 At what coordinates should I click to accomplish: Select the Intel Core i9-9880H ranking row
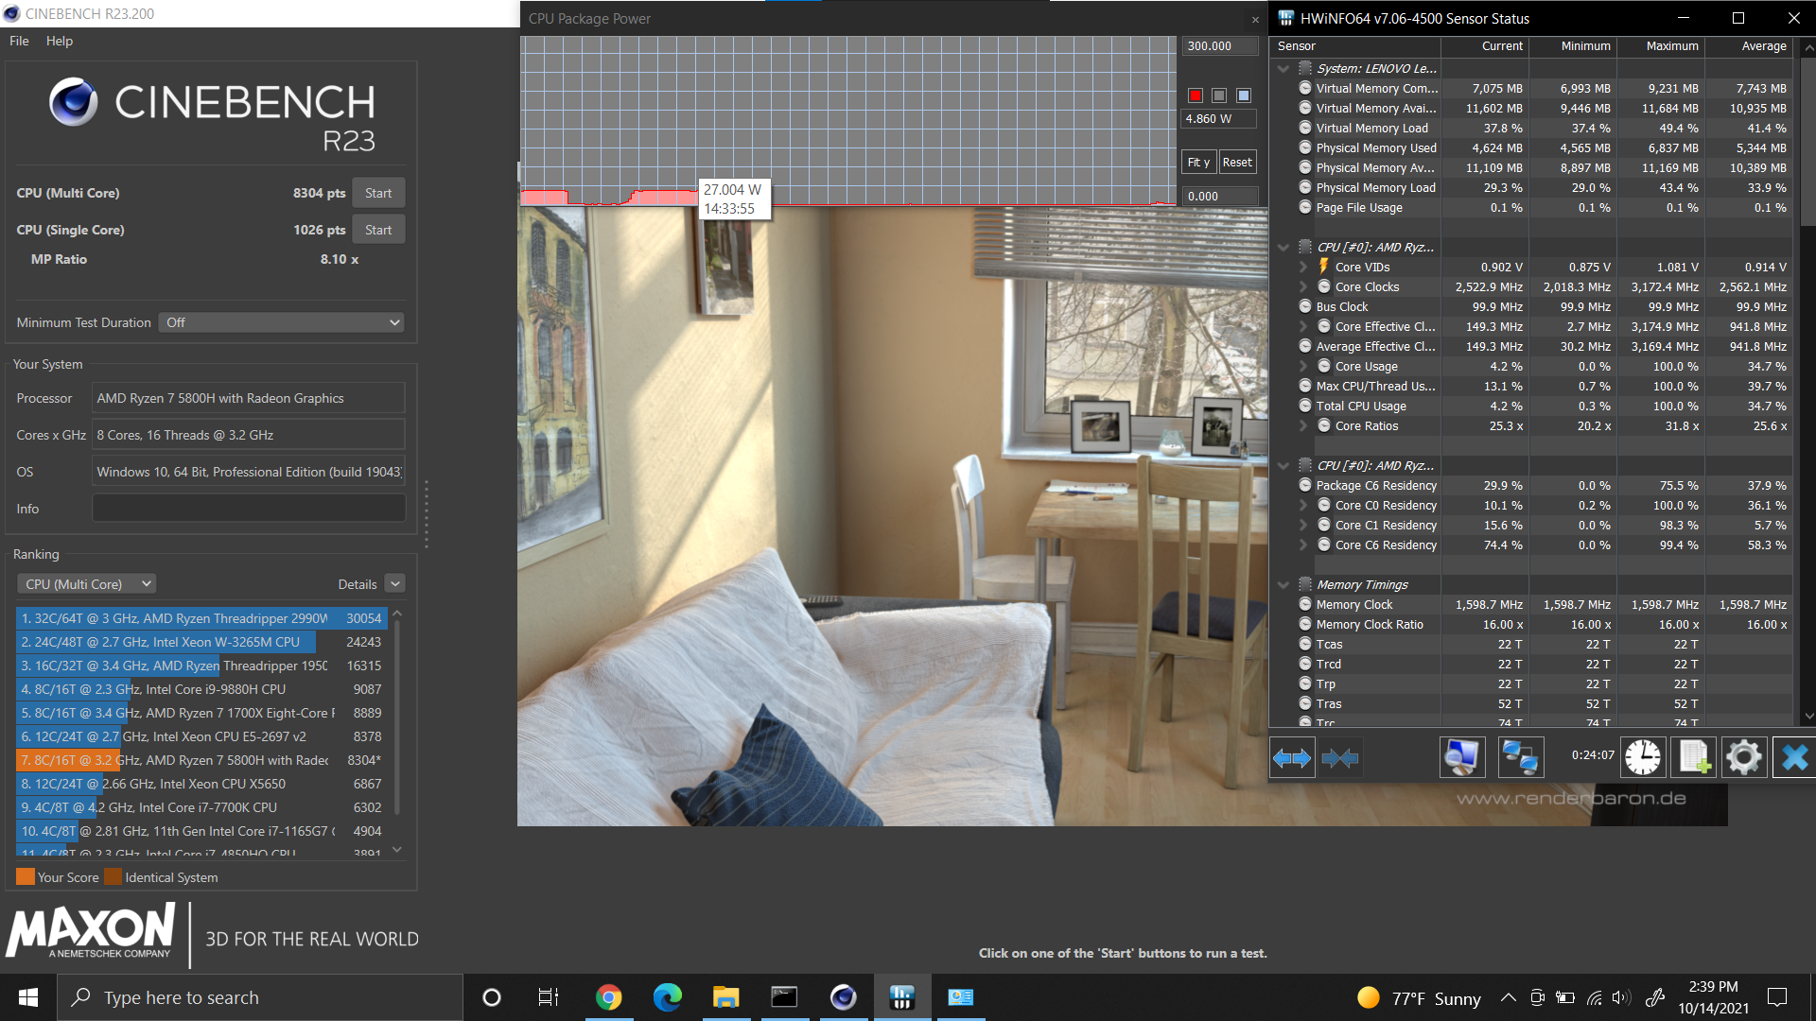click(201, 689)
